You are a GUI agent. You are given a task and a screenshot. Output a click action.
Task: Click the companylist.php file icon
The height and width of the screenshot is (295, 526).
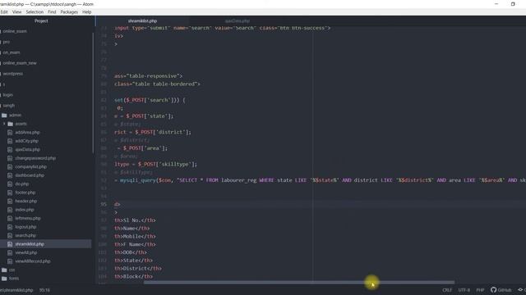(x=10, y=167)
